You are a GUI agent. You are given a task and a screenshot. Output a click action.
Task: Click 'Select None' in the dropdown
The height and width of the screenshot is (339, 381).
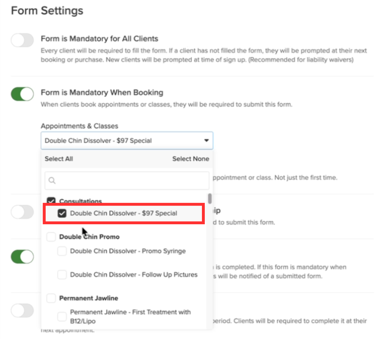[x=190, y=159]
